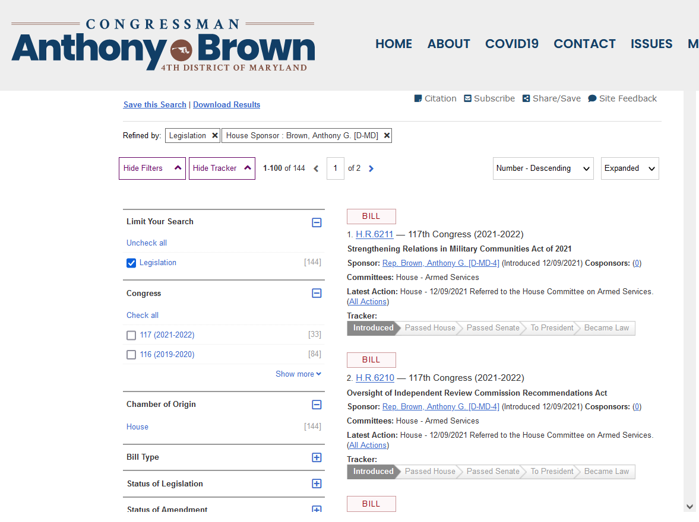This screenshot has width=699, height=522.
Task: Click the Site Feedback speech bubble icon
Action: [x=592, y=98]
